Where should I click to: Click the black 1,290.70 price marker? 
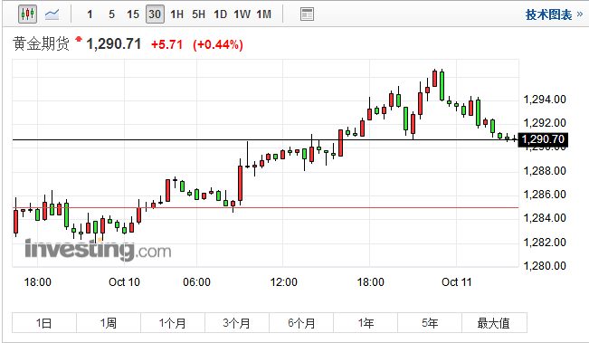click(x=543, y=139)
